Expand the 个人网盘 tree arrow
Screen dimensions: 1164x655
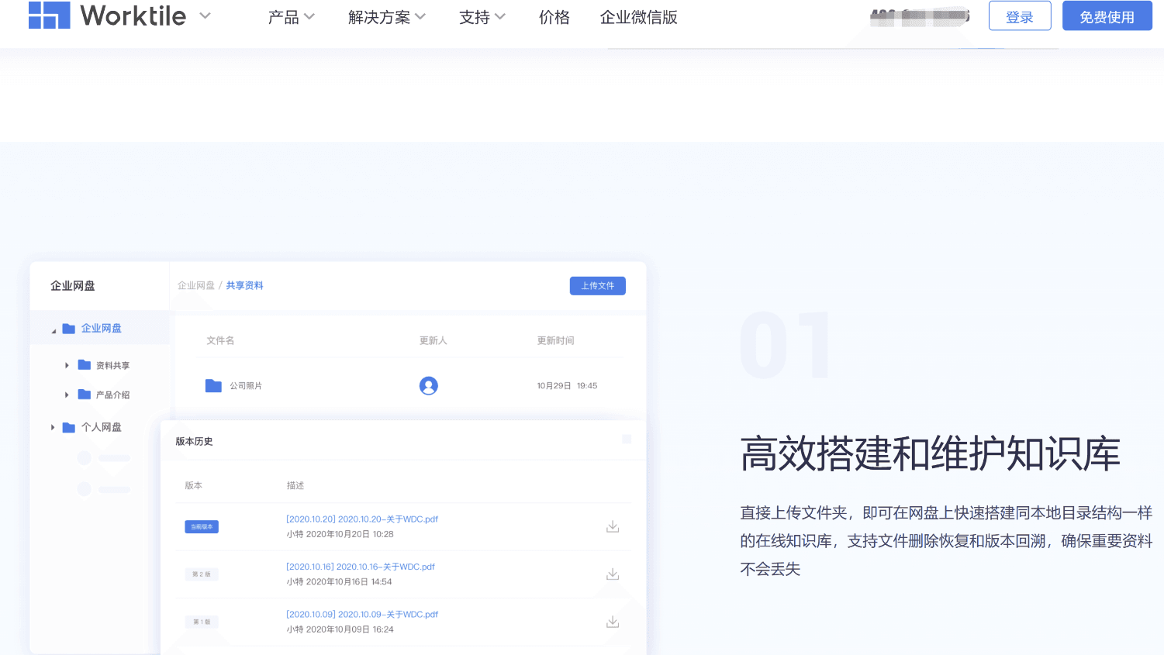(53, 427)
